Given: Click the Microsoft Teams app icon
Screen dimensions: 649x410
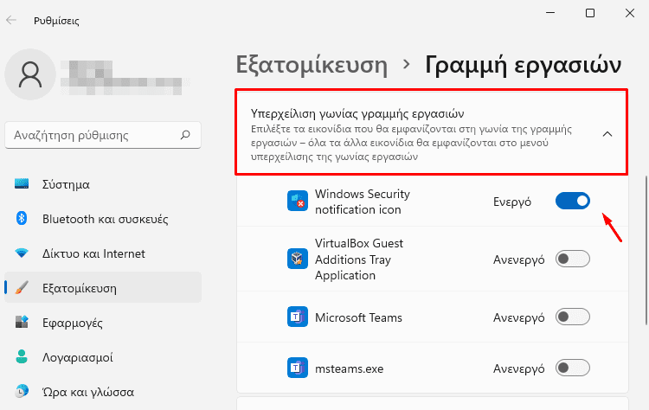Looking at the screenshot, I should tap(298, 317).
